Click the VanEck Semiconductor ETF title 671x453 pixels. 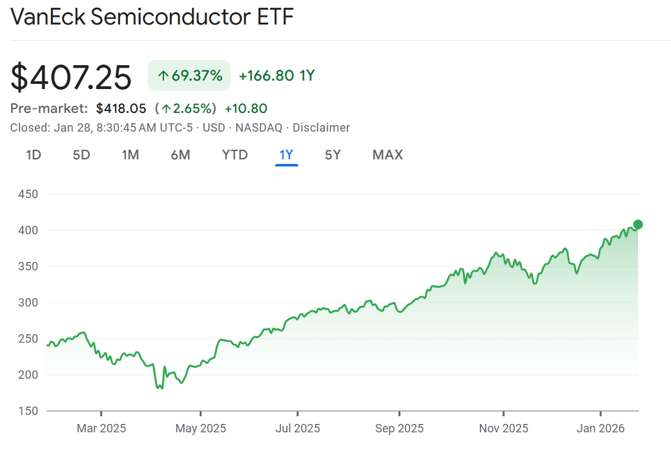coord(152,17)
